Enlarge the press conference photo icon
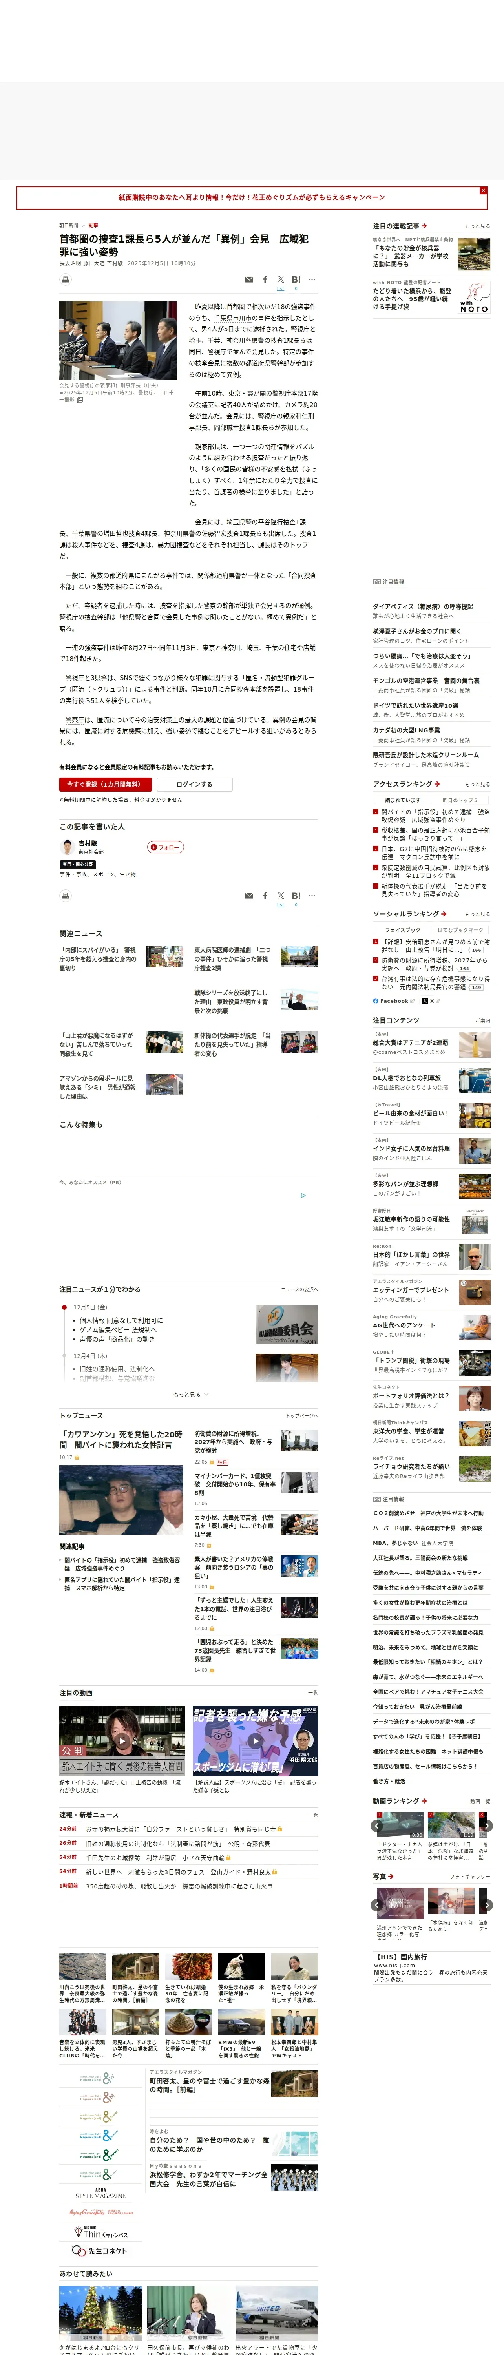 tap(80, 400)
